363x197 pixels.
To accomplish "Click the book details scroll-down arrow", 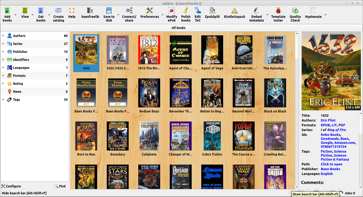I will [361, 187].
